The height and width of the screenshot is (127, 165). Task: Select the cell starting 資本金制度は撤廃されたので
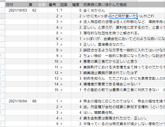(96, 118)
